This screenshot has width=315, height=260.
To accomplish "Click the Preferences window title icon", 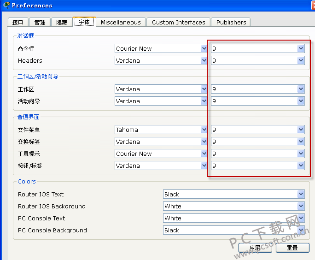I will click(x=6, y=5).
